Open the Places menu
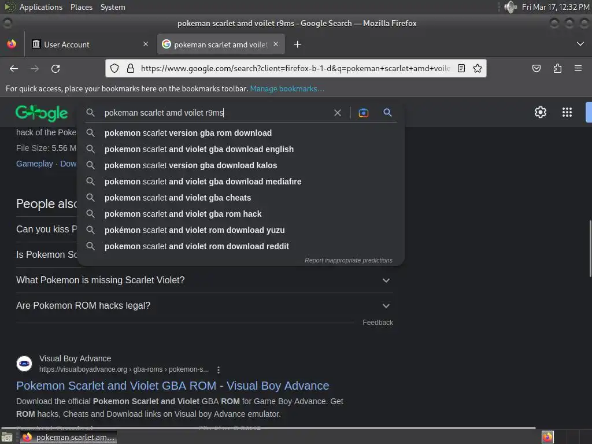The width and height of the screenshot is (592, 444). 81,7
